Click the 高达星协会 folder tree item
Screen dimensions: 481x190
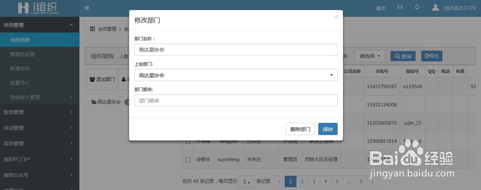click(x=106, y=102)
